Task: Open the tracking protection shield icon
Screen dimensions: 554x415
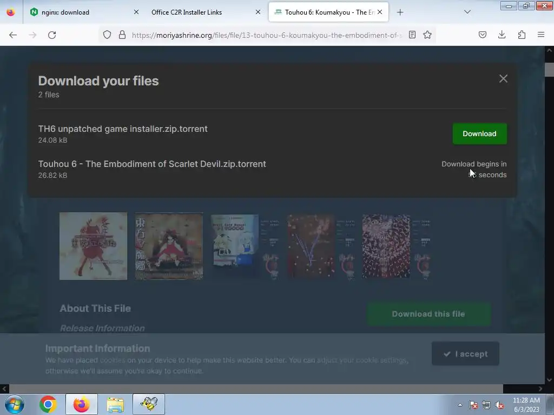Action: click(x=107, y=35)
